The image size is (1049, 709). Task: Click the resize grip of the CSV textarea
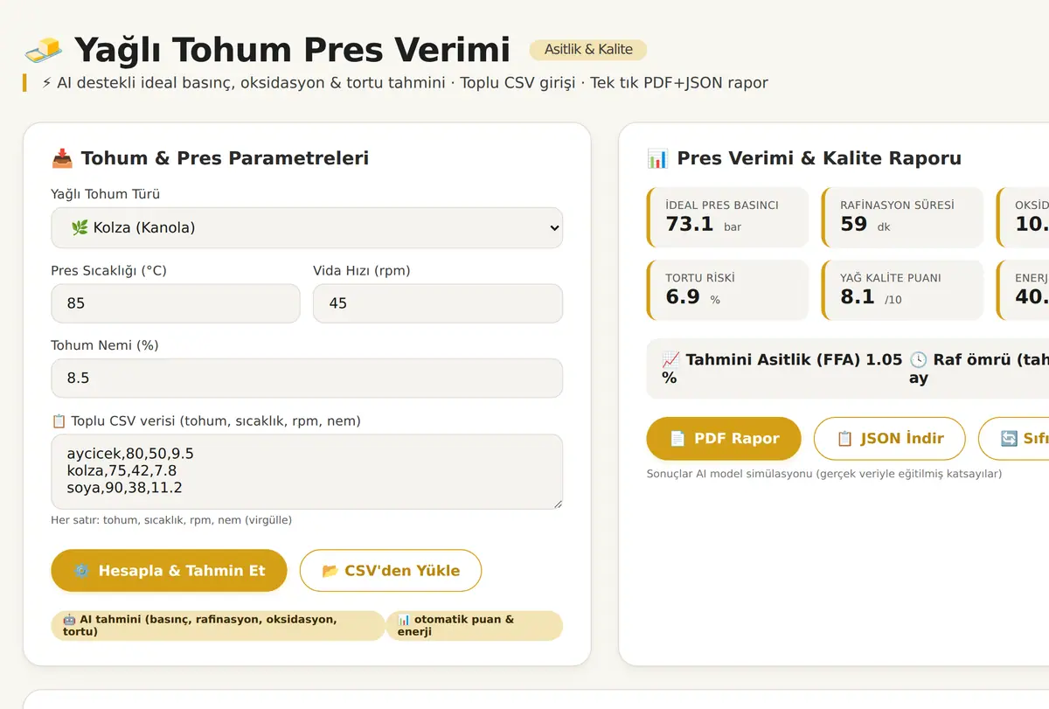pyautogui.click(x=557, y=504)
